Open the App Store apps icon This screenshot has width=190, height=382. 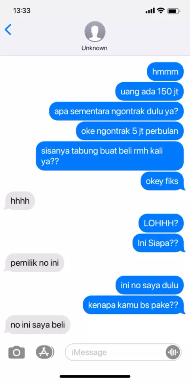coord(45,352)
